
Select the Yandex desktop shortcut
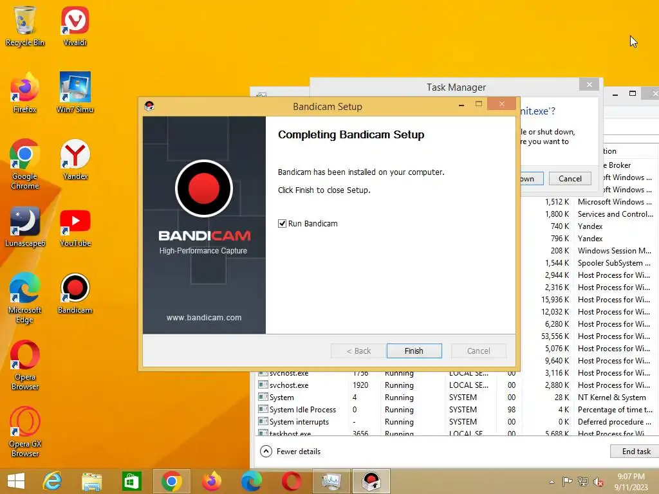[x=75, y=160]
